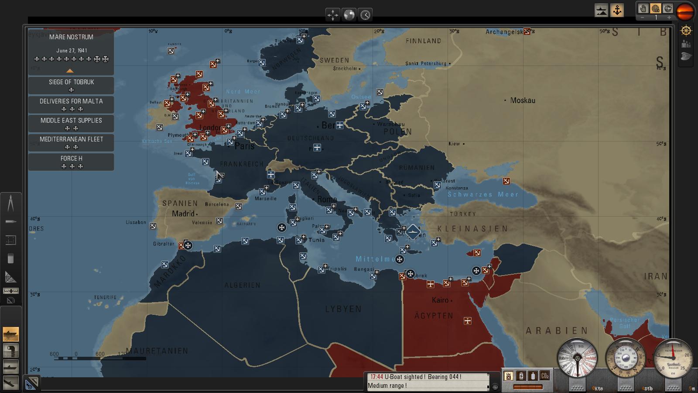The image size is (698, 393).
Task: Decrease time compression with minus button
Action: (x=643, y=17)
